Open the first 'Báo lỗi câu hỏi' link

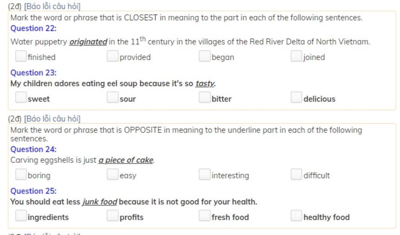click(x=52, y=6)
